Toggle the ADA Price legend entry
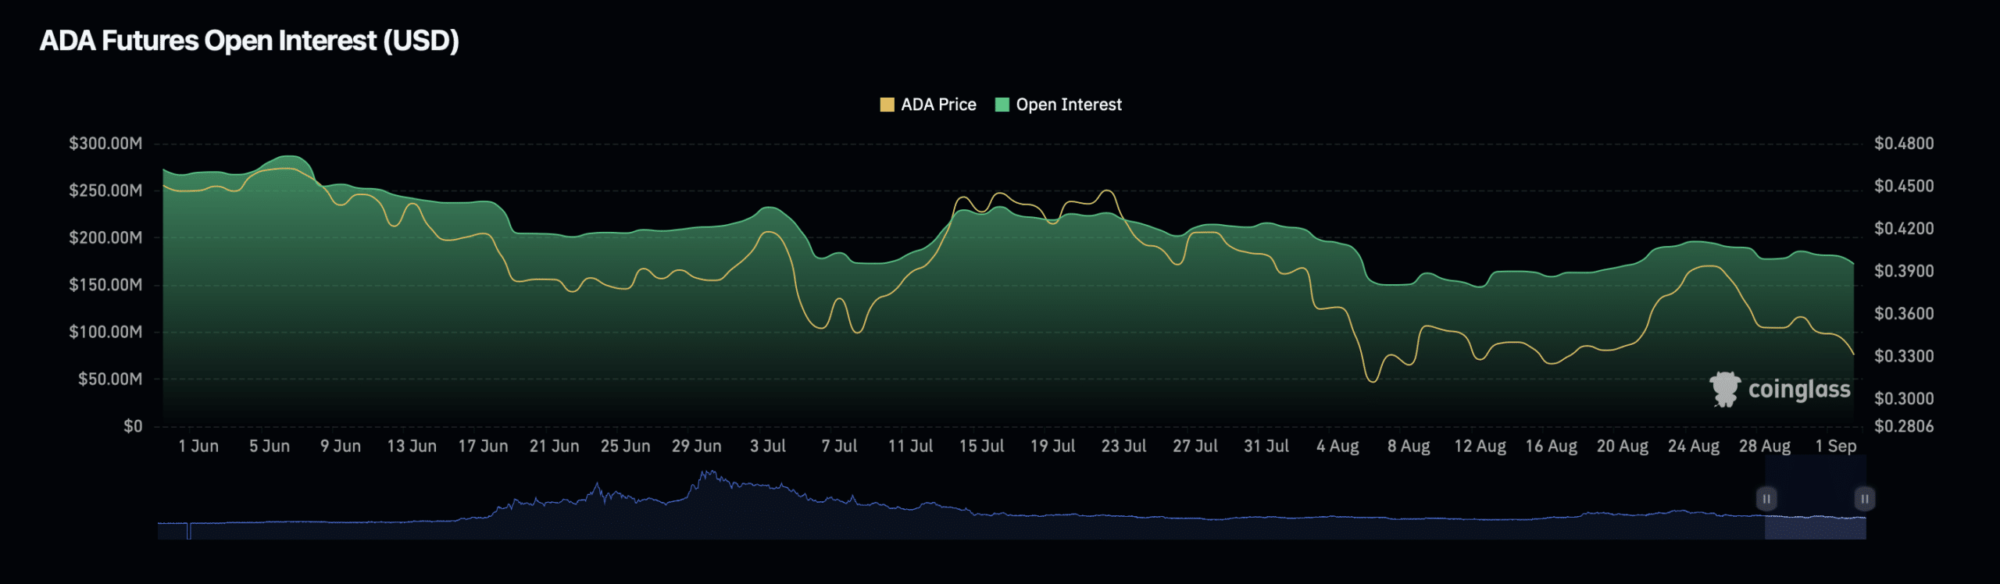This screenshot has width=2000, height=584. [x=928, y=105]
